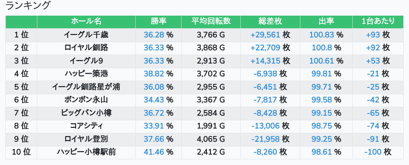Click the 出率 column header
Screen dimensions: 409x165
[x=326, y=21]
